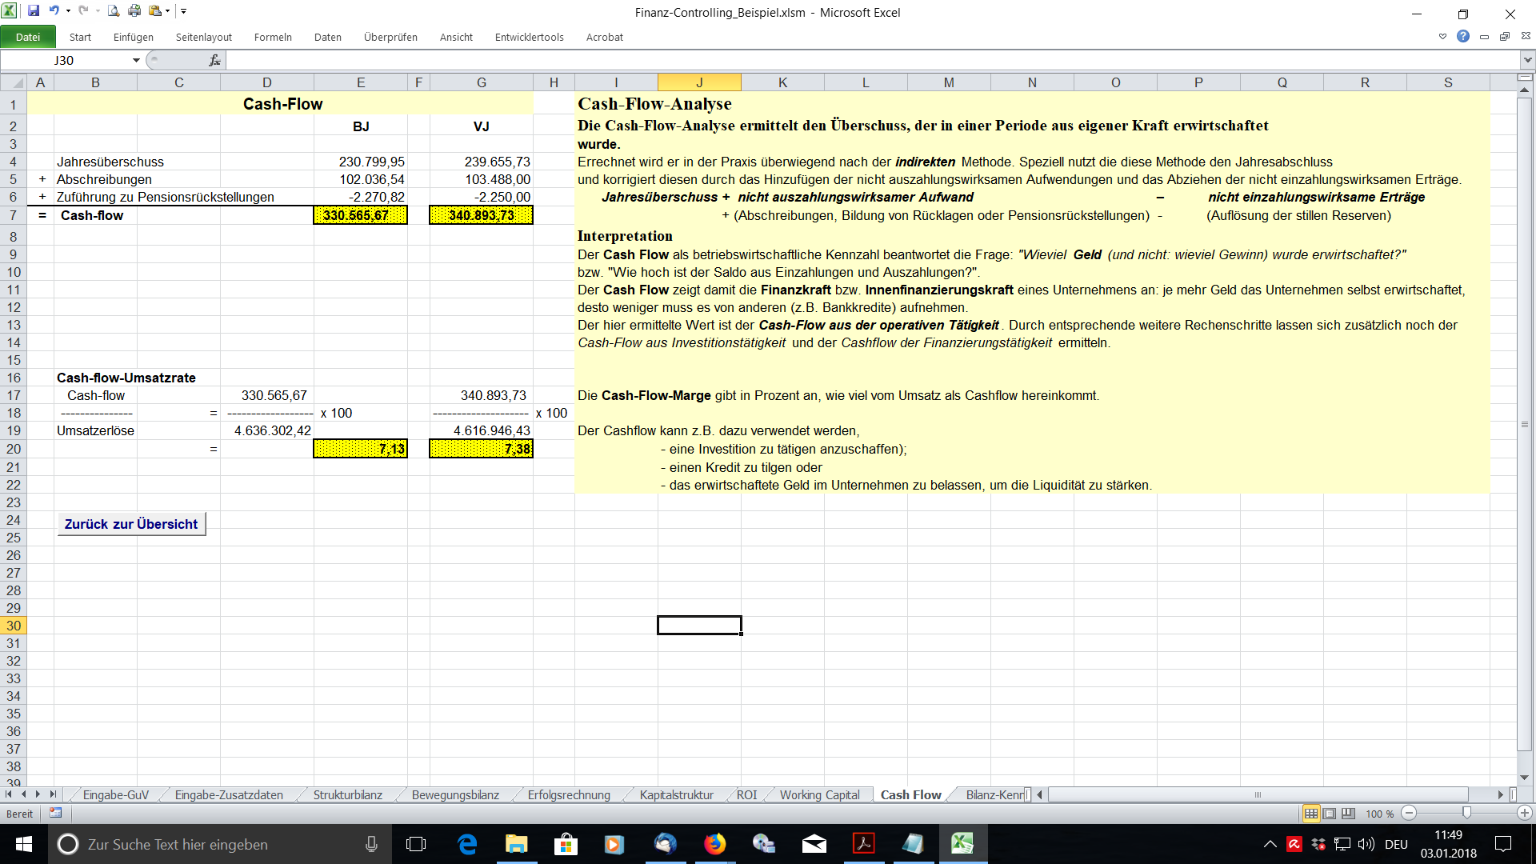Select the highlighted cell showing 7,13
Screen dimensions: 1536x864
tap(361, 449)
